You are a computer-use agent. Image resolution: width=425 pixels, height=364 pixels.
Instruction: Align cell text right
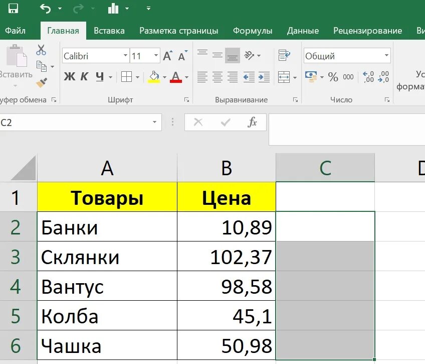click(233, 77)
